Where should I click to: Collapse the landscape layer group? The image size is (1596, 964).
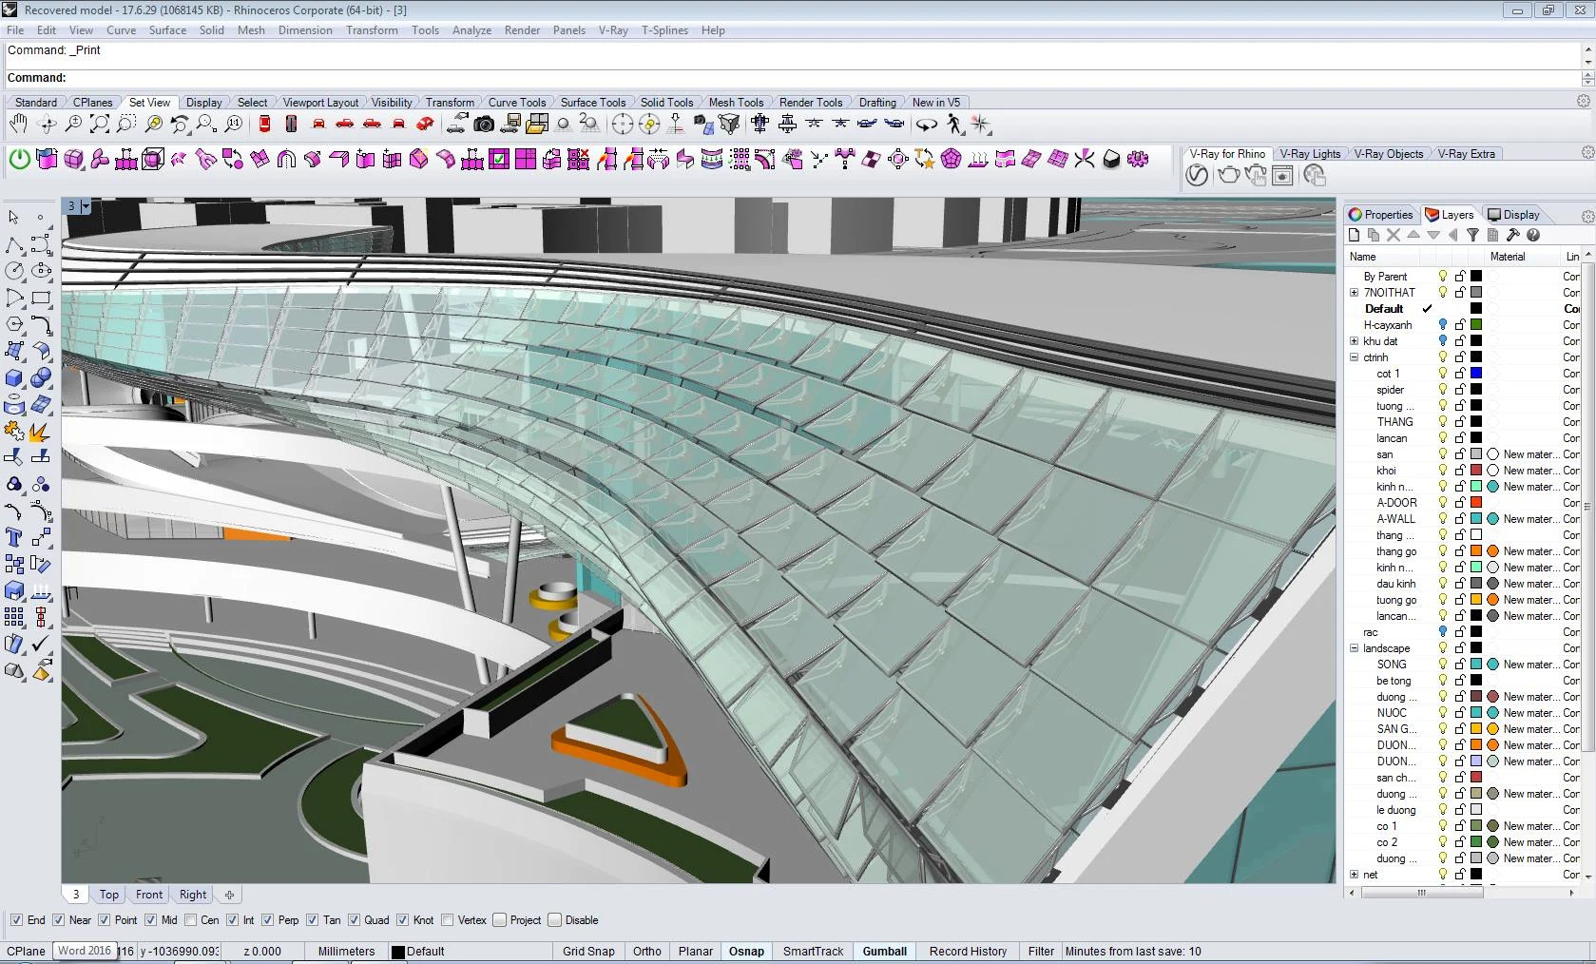pos(1354,648)
